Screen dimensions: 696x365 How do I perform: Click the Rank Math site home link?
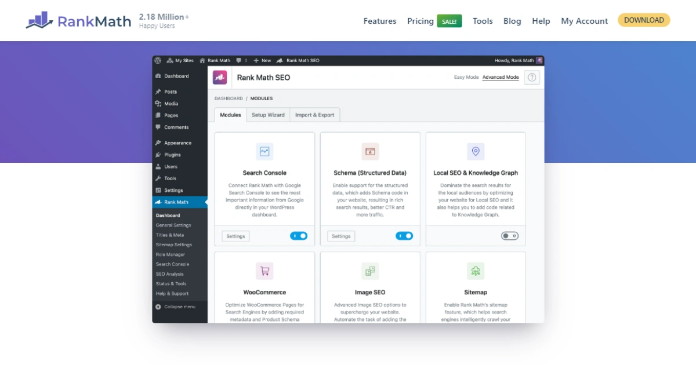point(215,60)
